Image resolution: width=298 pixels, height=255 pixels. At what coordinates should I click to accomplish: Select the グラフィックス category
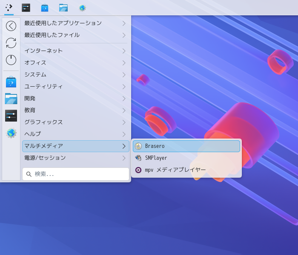[x=76, y=122]
